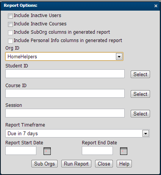Click the Select button beside Student ID
The height and width of the screenshot is (175, 161).
click(x=140, y=74)
